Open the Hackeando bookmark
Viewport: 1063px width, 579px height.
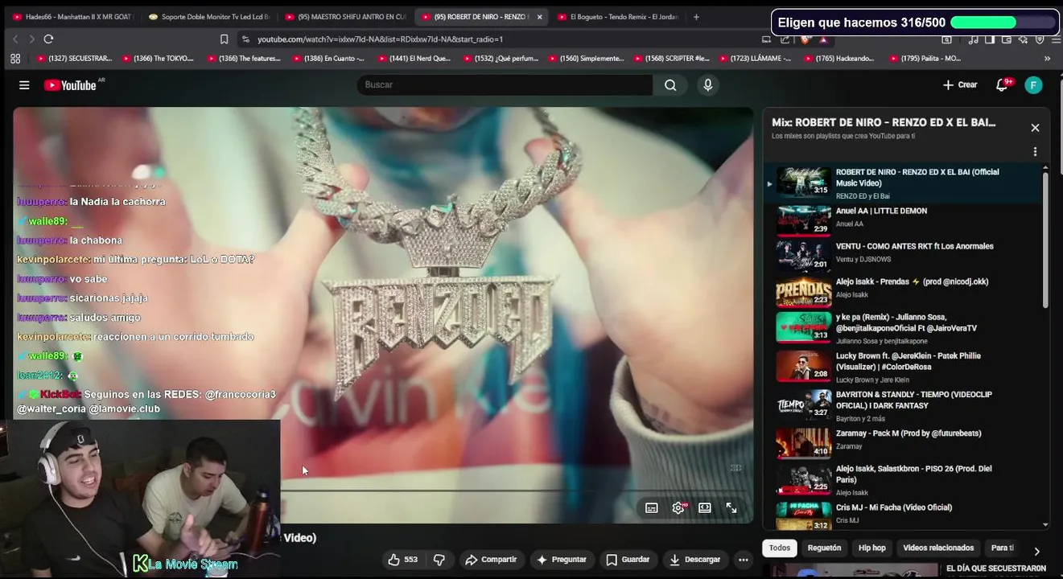[x=838, y=59]
